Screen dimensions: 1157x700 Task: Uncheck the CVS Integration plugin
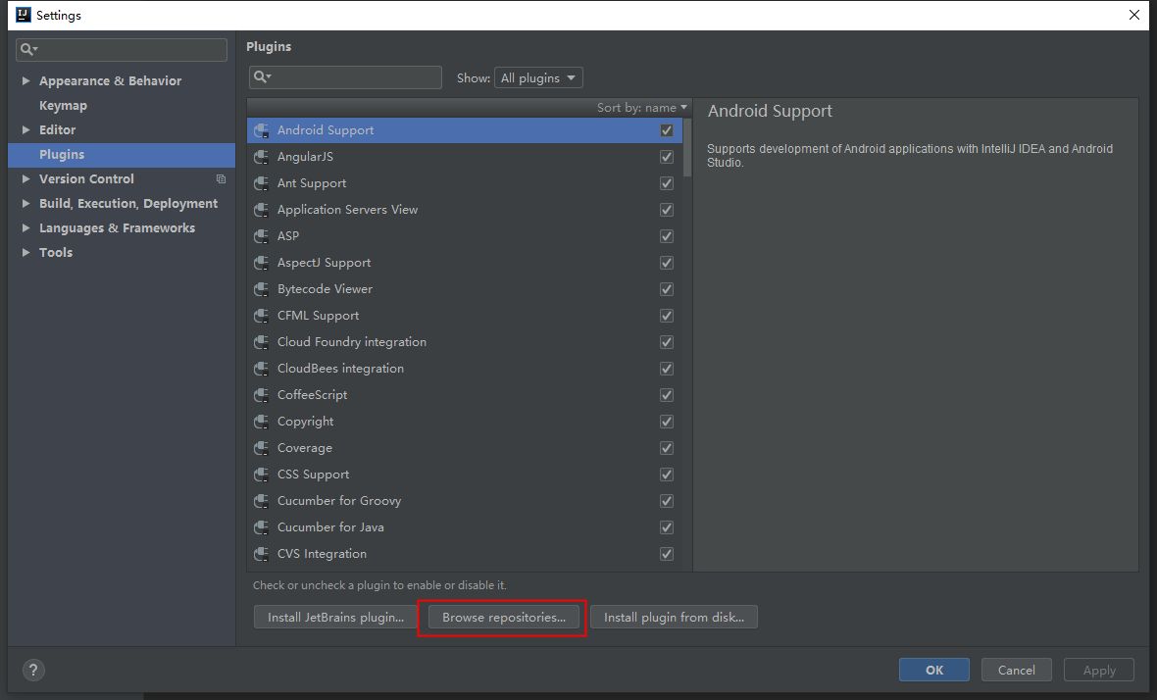tap(667, 554)
